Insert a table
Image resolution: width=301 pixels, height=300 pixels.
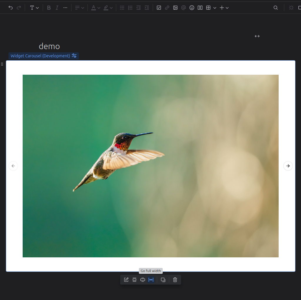coord(208,8)
